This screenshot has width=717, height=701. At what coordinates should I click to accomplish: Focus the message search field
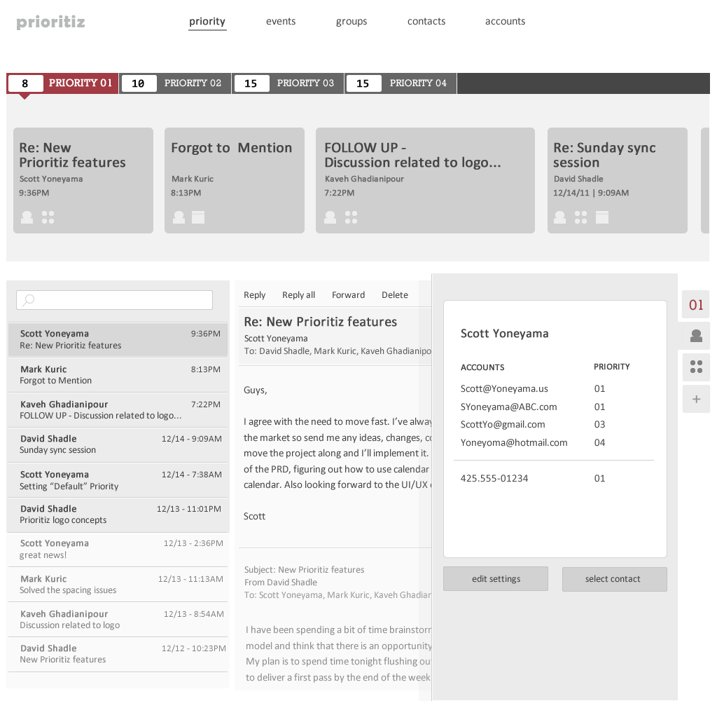coord(114,300)
